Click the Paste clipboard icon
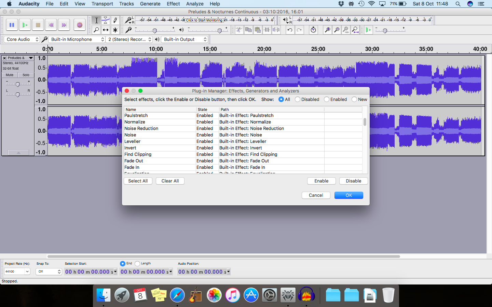Viewport: 492px width, 307px height. [x=258, y=30]
